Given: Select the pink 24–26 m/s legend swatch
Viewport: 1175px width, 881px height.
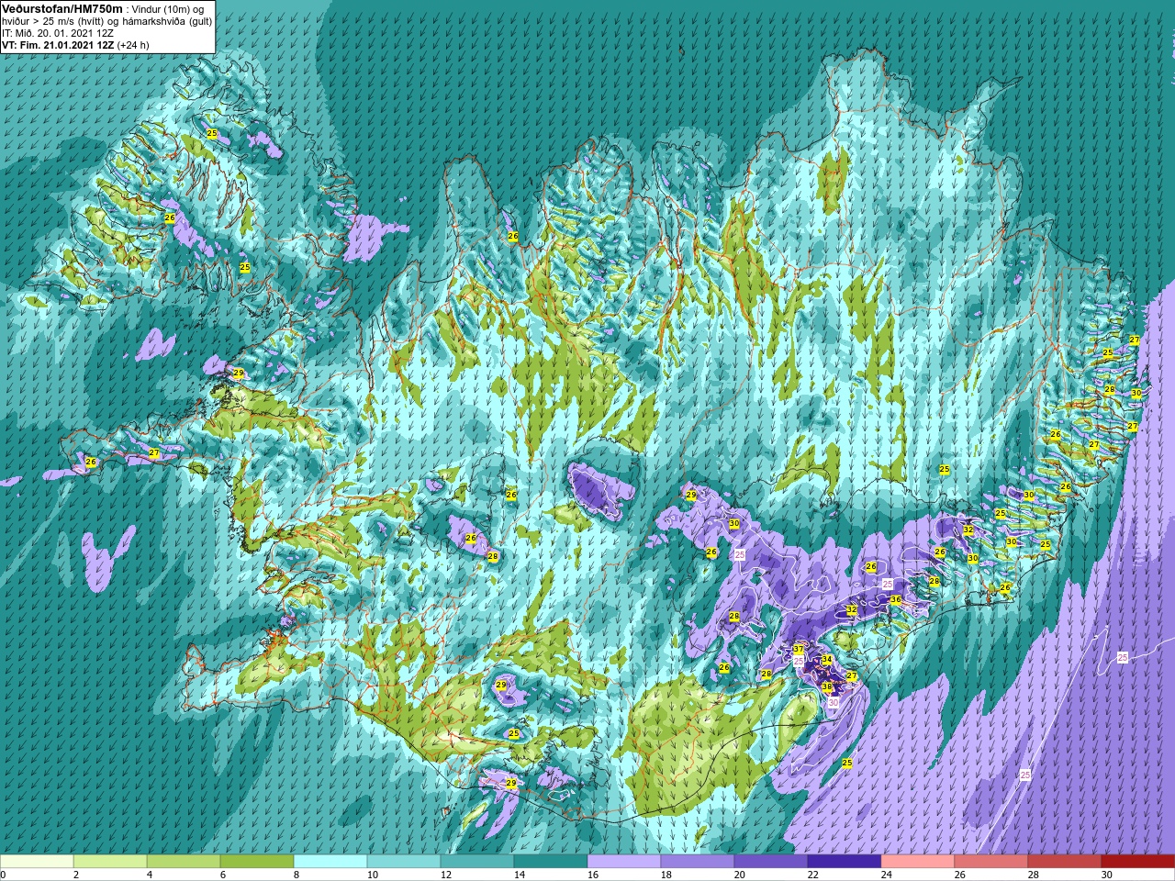Looking at the screenshot, I should click(x=918, y=862).
